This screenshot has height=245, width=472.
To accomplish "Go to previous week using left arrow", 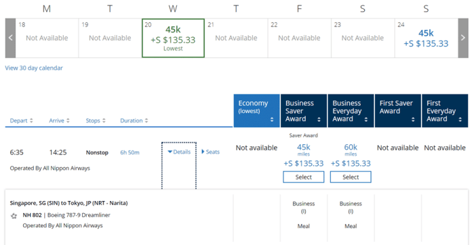I will [10, 38].
